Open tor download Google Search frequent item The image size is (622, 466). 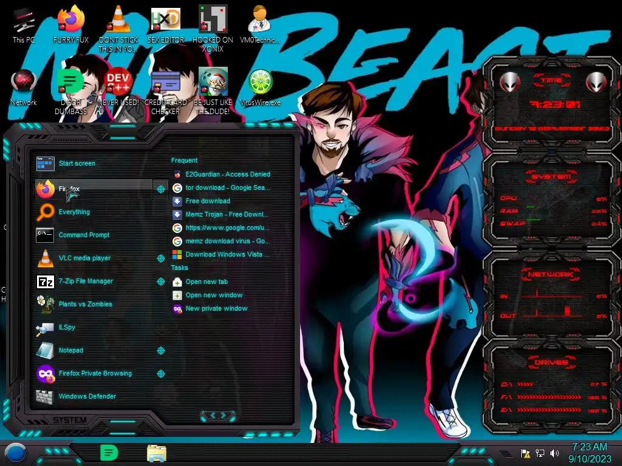(x=221, y=188)
